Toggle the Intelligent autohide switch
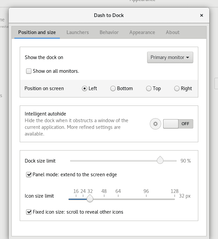This screenshot has height=239, width=218. point(178,124)
